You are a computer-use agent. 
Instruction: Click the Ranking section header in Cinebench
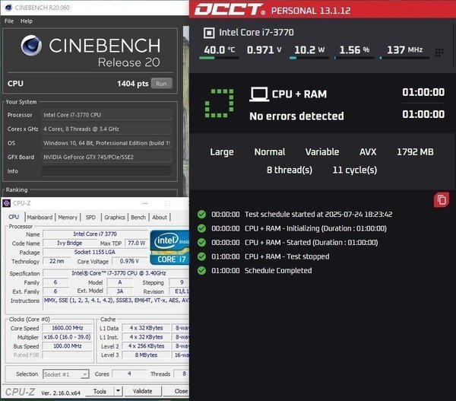(17, 190)
